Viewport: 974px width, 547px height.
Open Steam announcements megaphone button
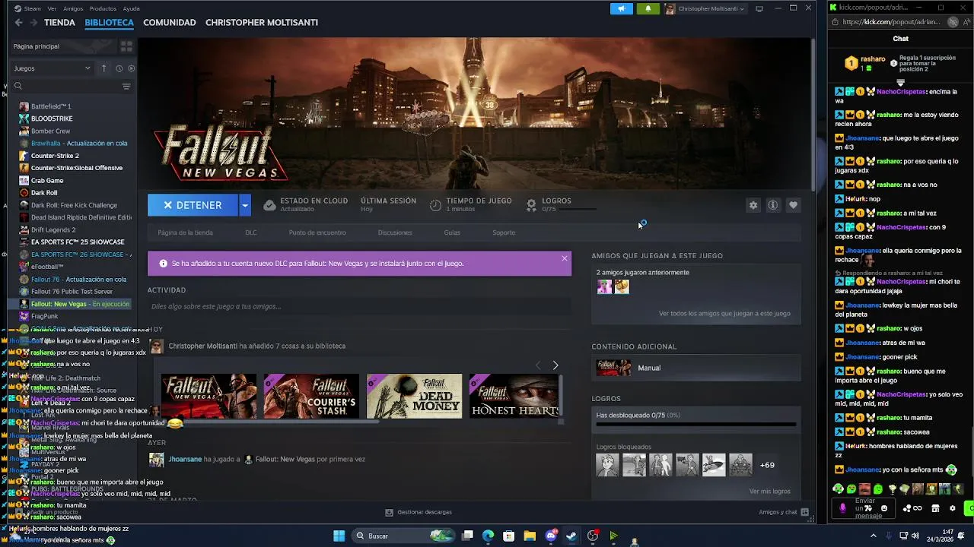pos(622,8)
